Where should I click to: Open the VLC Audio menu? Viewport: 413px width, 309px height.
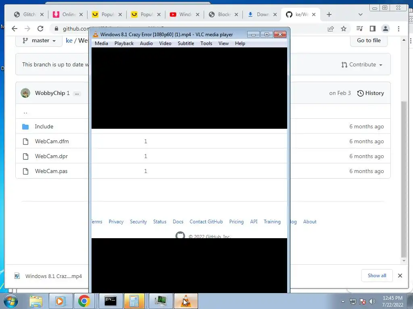(x=146, y=43)
